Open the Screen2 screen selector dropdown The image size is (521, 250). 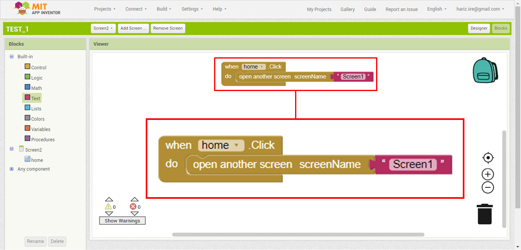click(103, 28)
